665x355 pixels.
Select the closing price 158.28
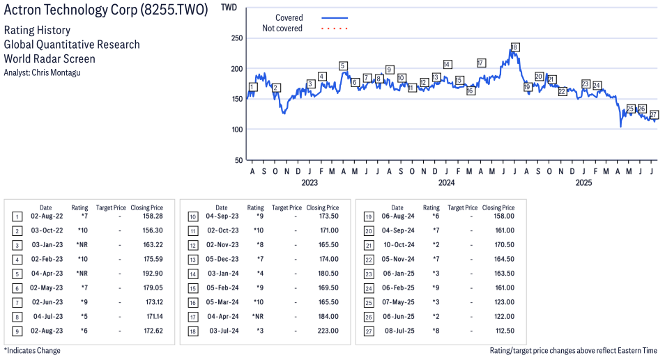click(153, 216)
